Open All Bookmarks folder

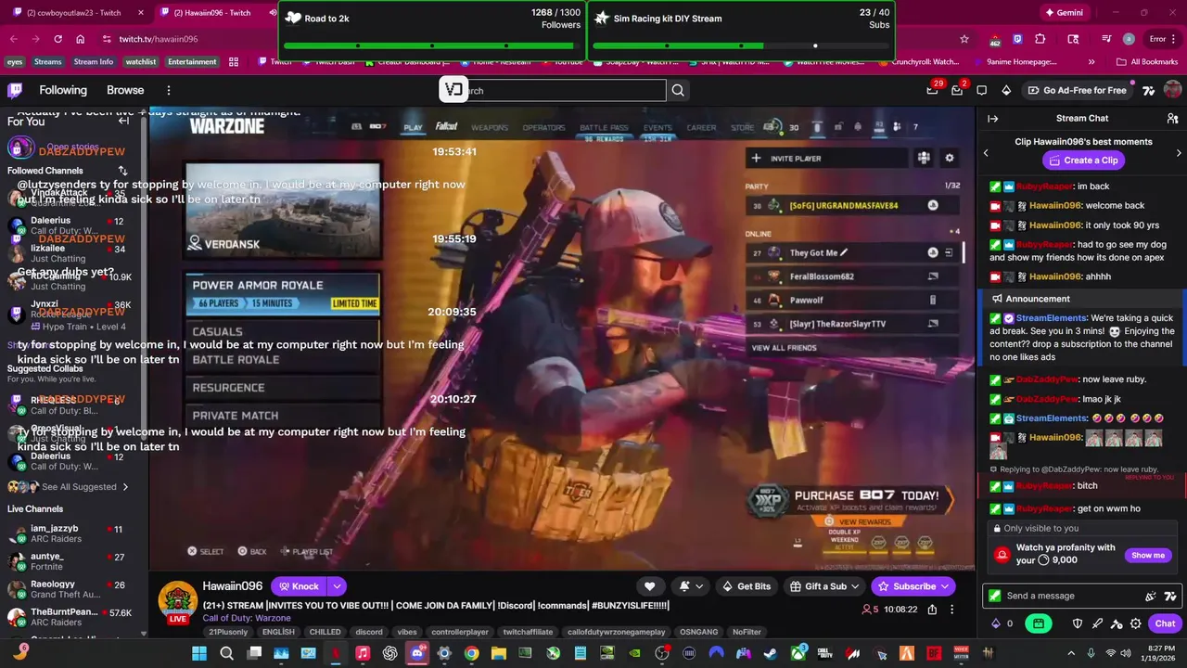(x=1146, y=62)
